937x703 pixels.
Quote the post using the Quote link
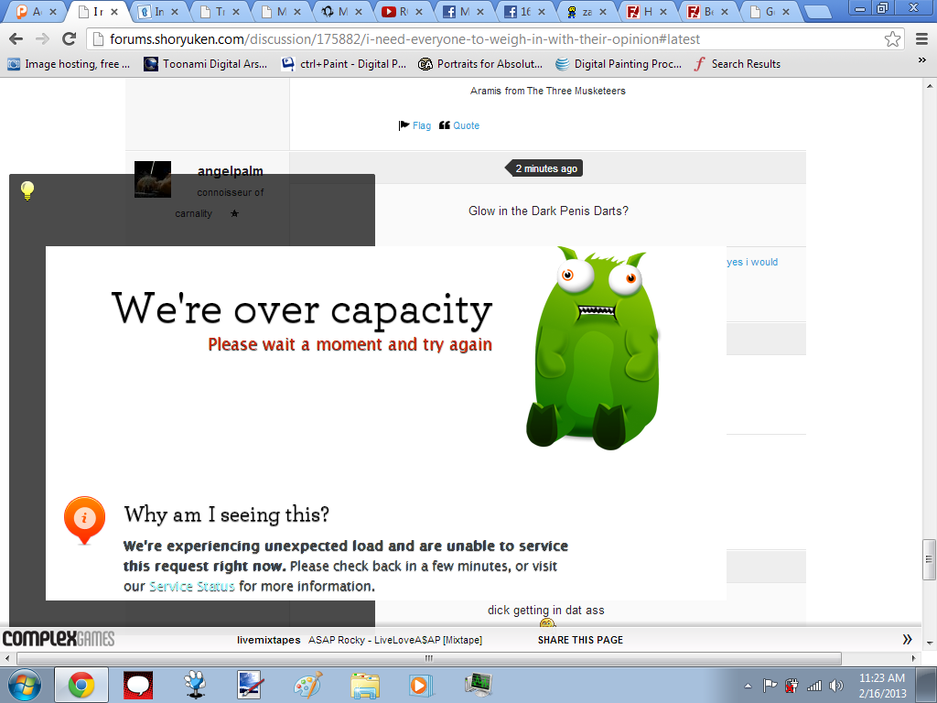click(466, 125)
